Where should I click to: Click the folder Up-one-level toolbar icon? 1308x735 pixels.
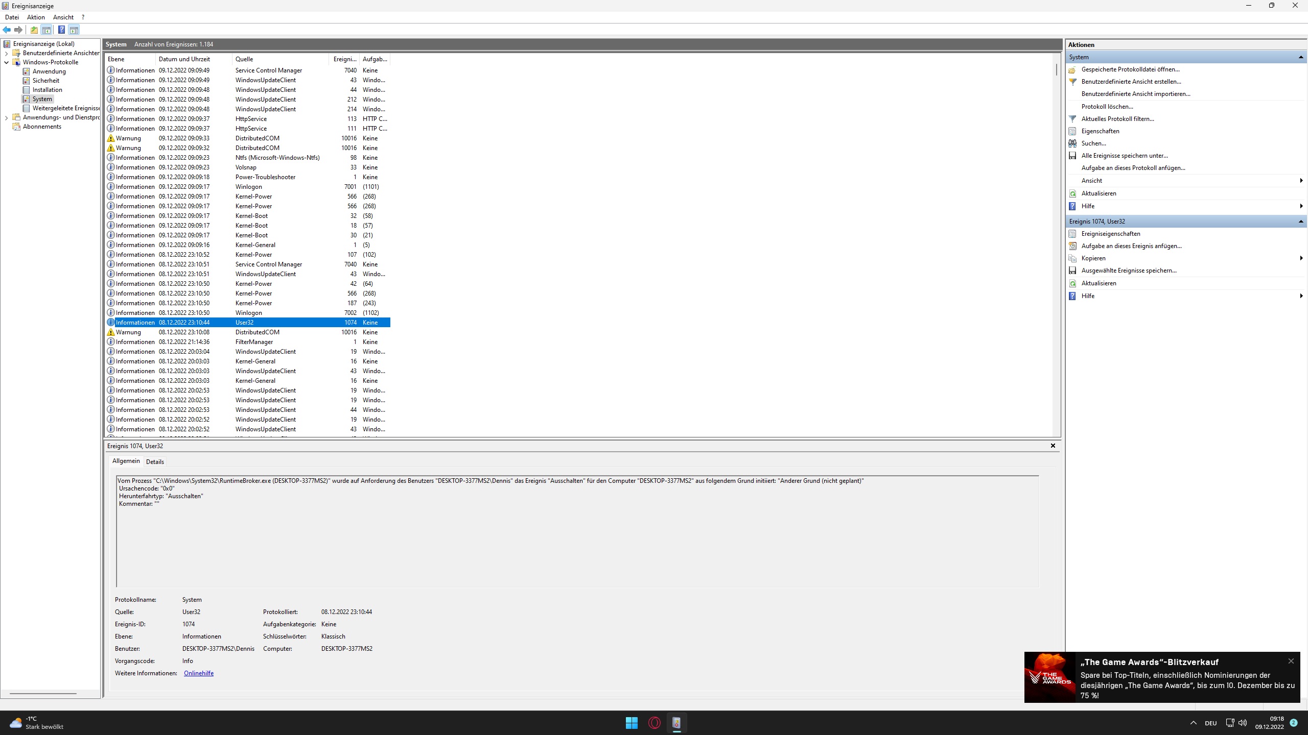[34, 30]
